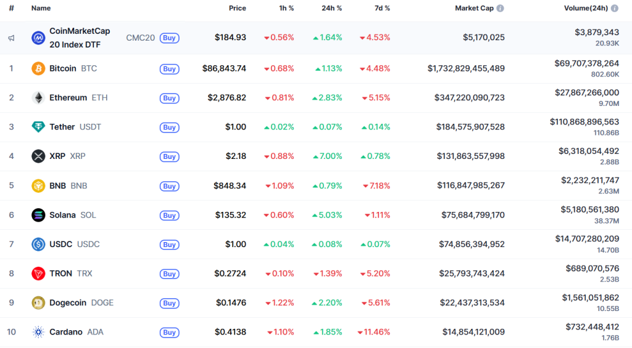Click the Market Cap info icon
This screenshot has height=348, width=632.
tap(500, 9)
